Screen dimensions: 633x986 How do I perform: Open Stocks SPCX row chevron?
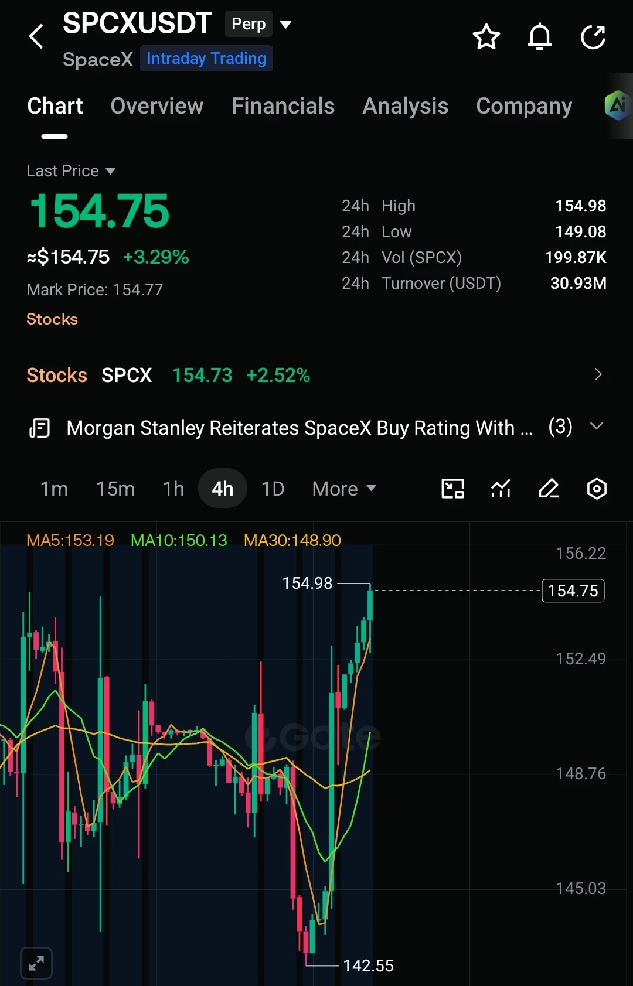(x=598, y=374)
